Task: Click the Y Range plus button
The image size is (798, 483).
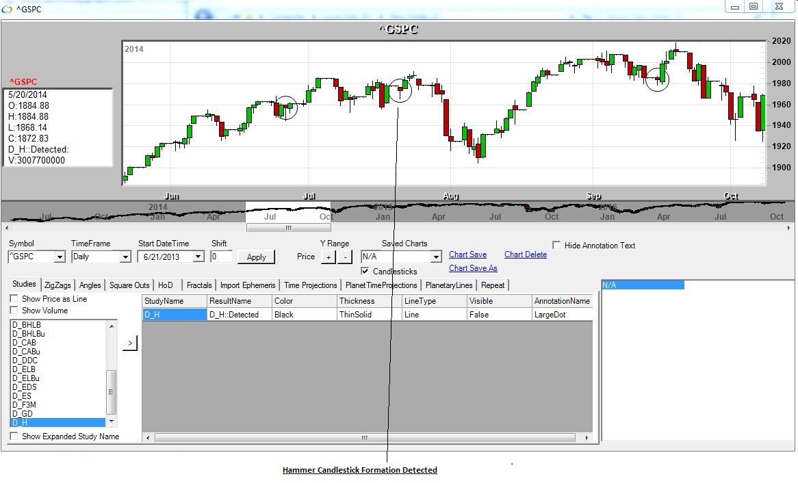Action: click(x=328, y=257)
